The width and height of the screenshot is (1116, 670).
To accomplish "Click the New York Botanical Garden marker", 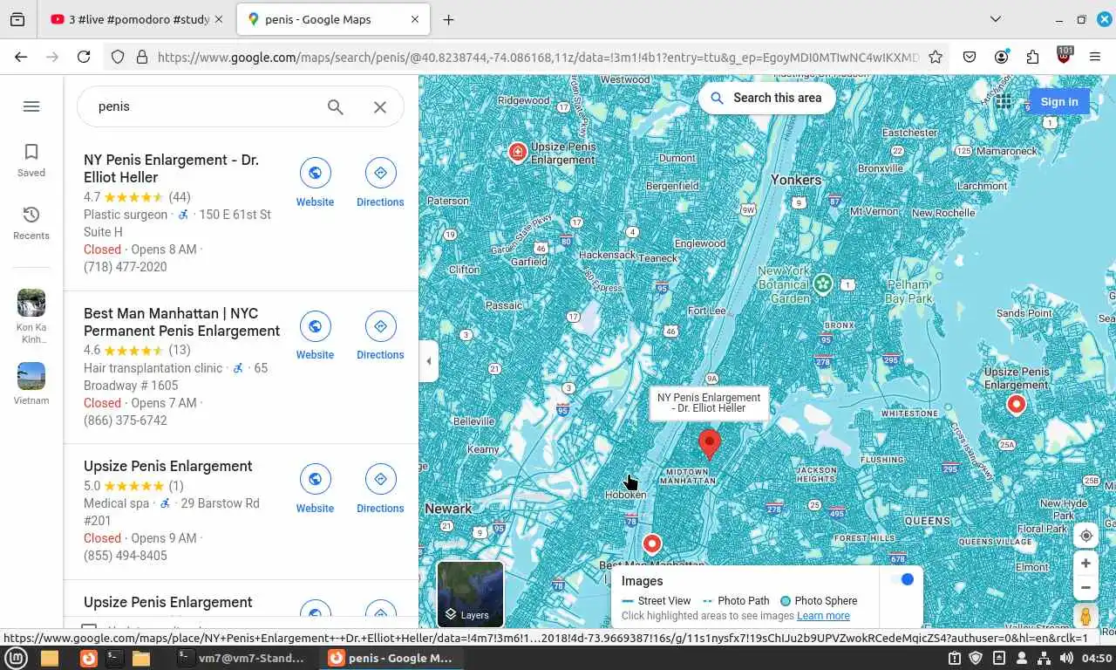I will pyautogui.click(x=822, y=284).
